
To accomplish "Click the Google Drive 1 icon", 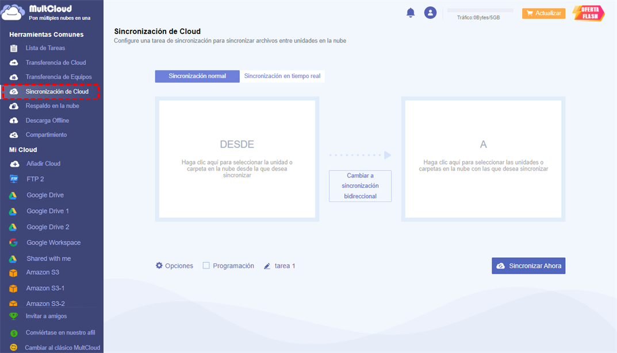I will point(13,212).
